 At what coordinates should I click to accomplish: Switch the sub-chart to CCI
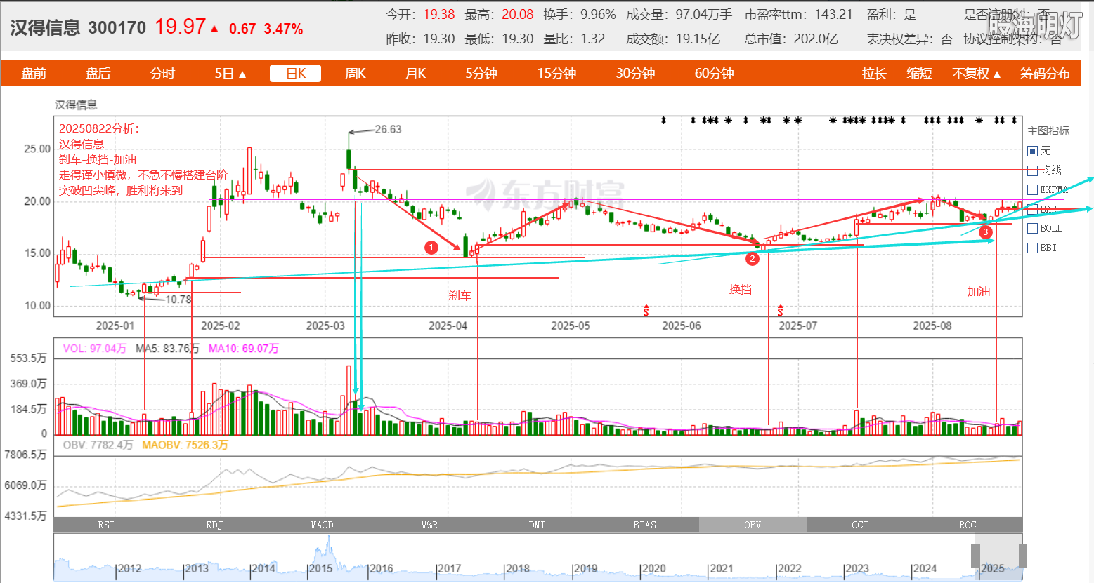click(x=860, y=525)
